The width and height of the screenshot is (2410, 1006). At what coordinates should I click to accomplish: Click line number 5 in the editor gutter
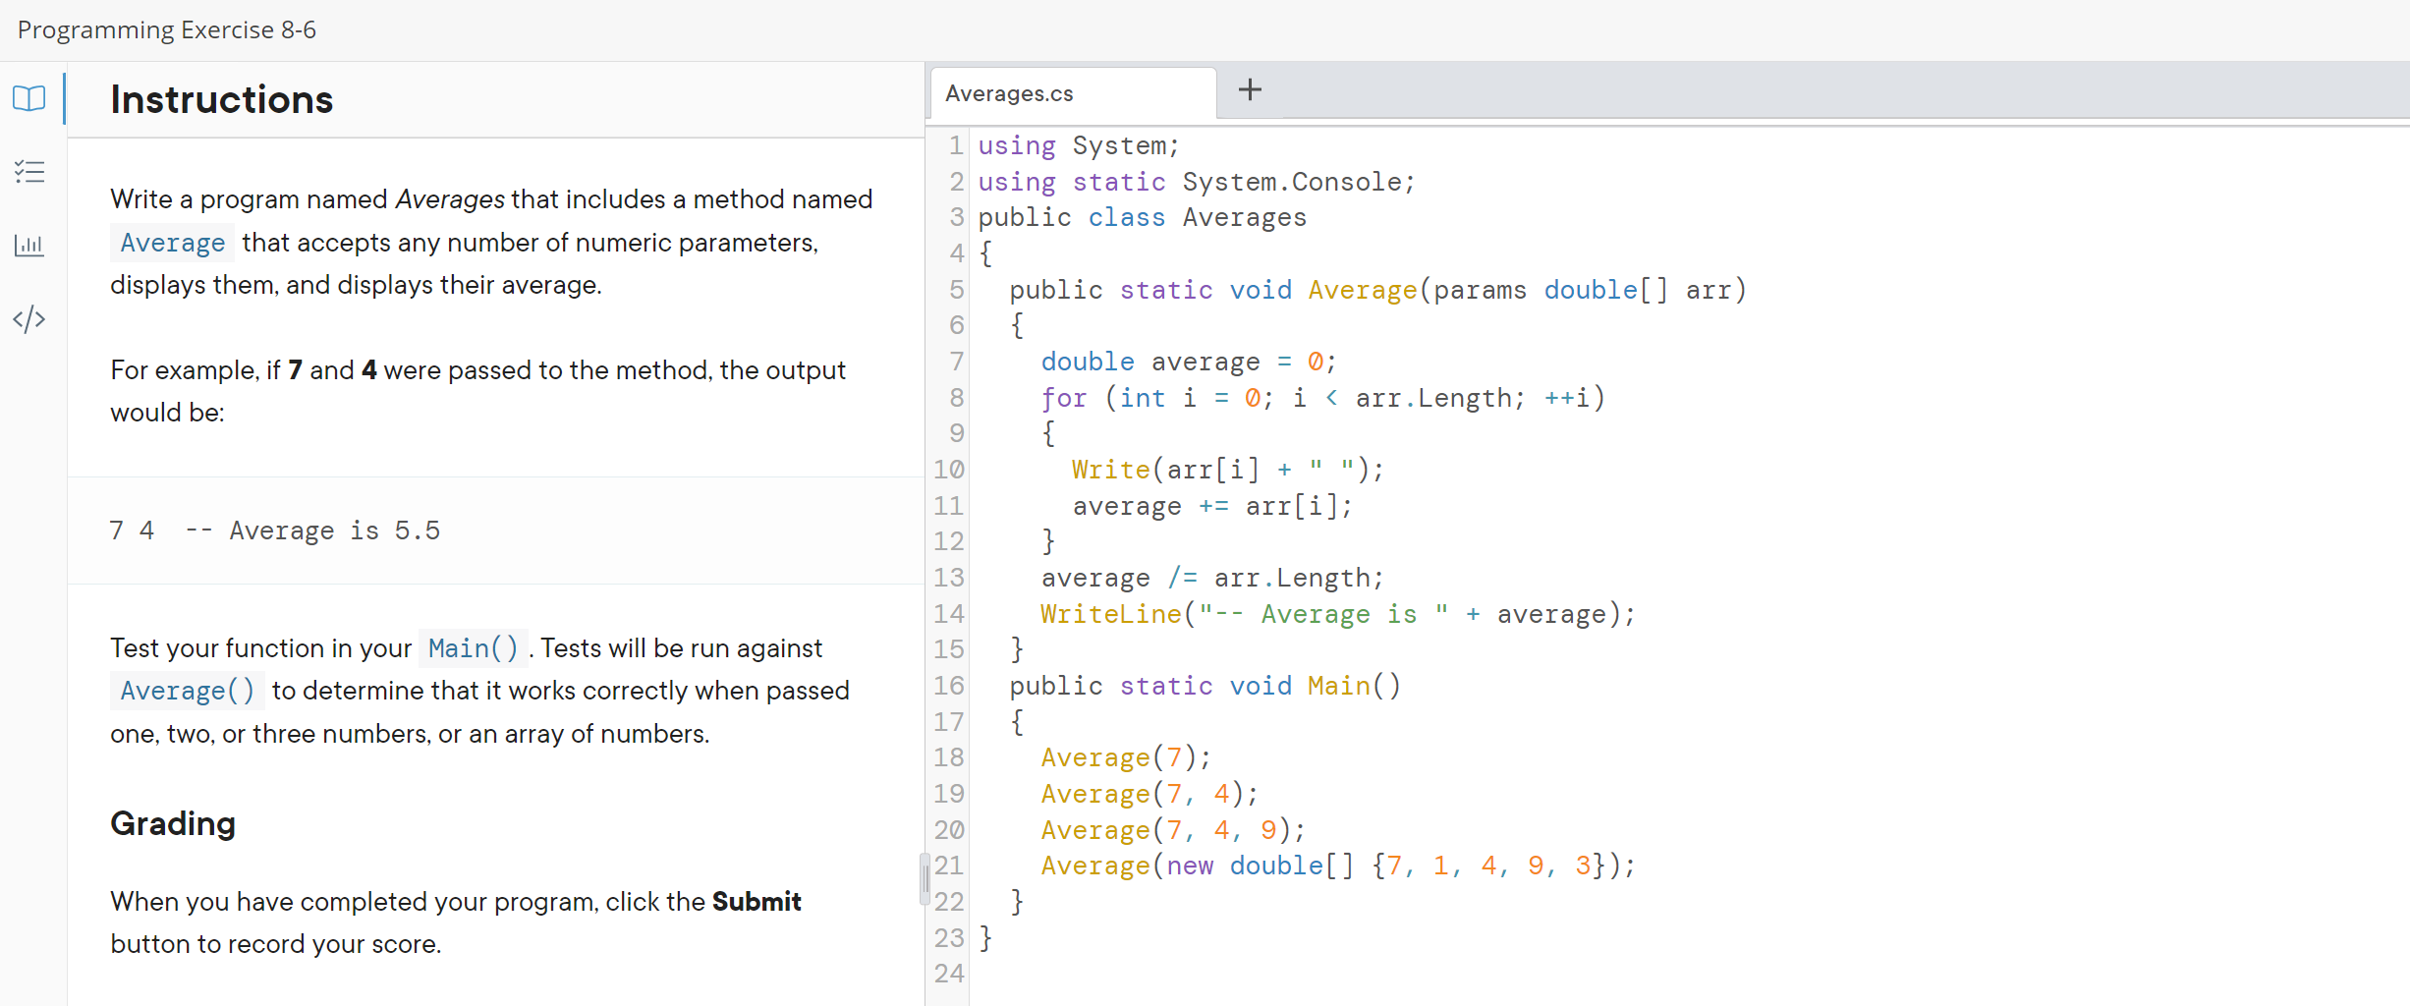point(954,290)
